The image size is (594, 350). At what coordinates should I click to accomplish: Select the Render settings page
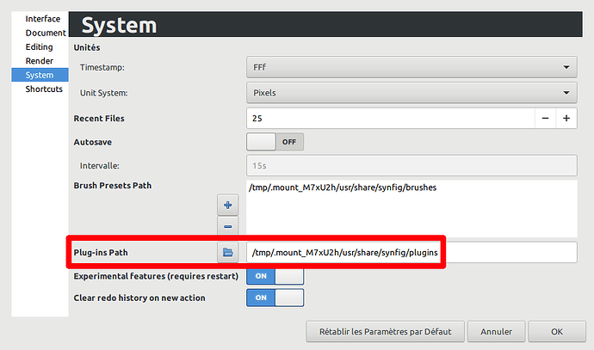coord(39,61)
